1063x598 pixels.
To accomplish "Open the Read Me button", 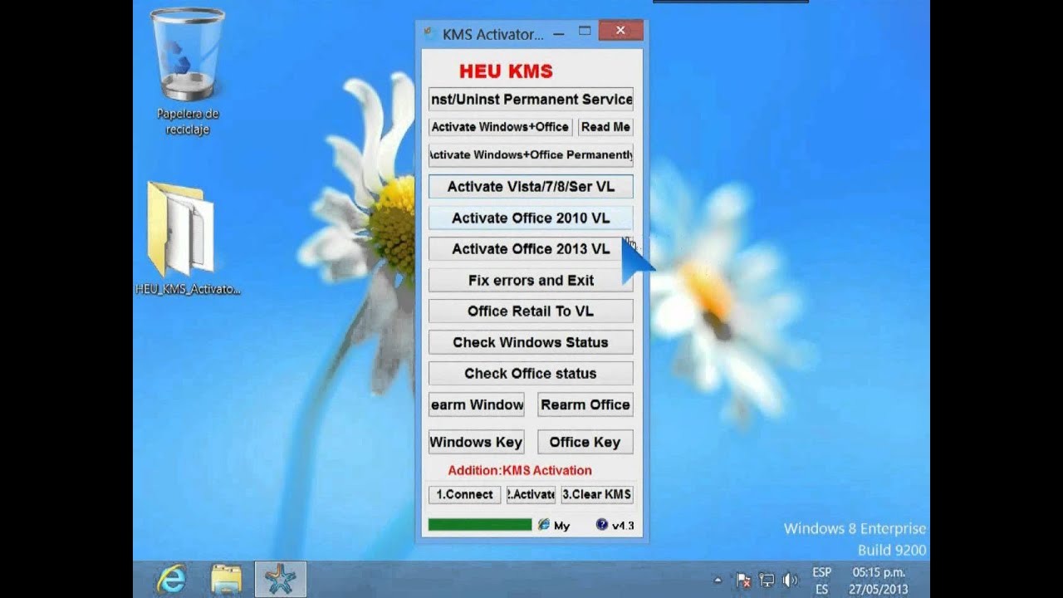I will [605, 127].
